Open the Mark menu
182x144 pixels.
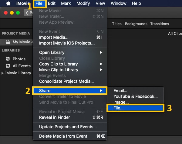coord(66,3)
